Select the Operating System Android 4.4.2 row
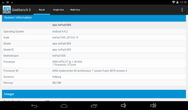This screenshot has width=188, height=110. tap(94, 32)
